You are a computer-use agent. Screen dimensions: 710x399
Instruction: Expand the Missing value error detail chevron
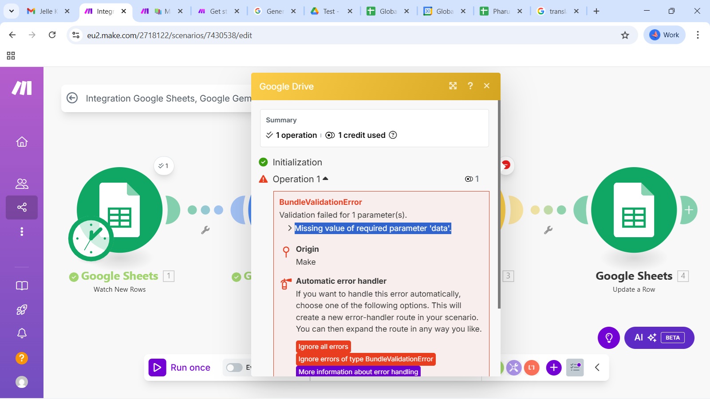click(290, 228)
